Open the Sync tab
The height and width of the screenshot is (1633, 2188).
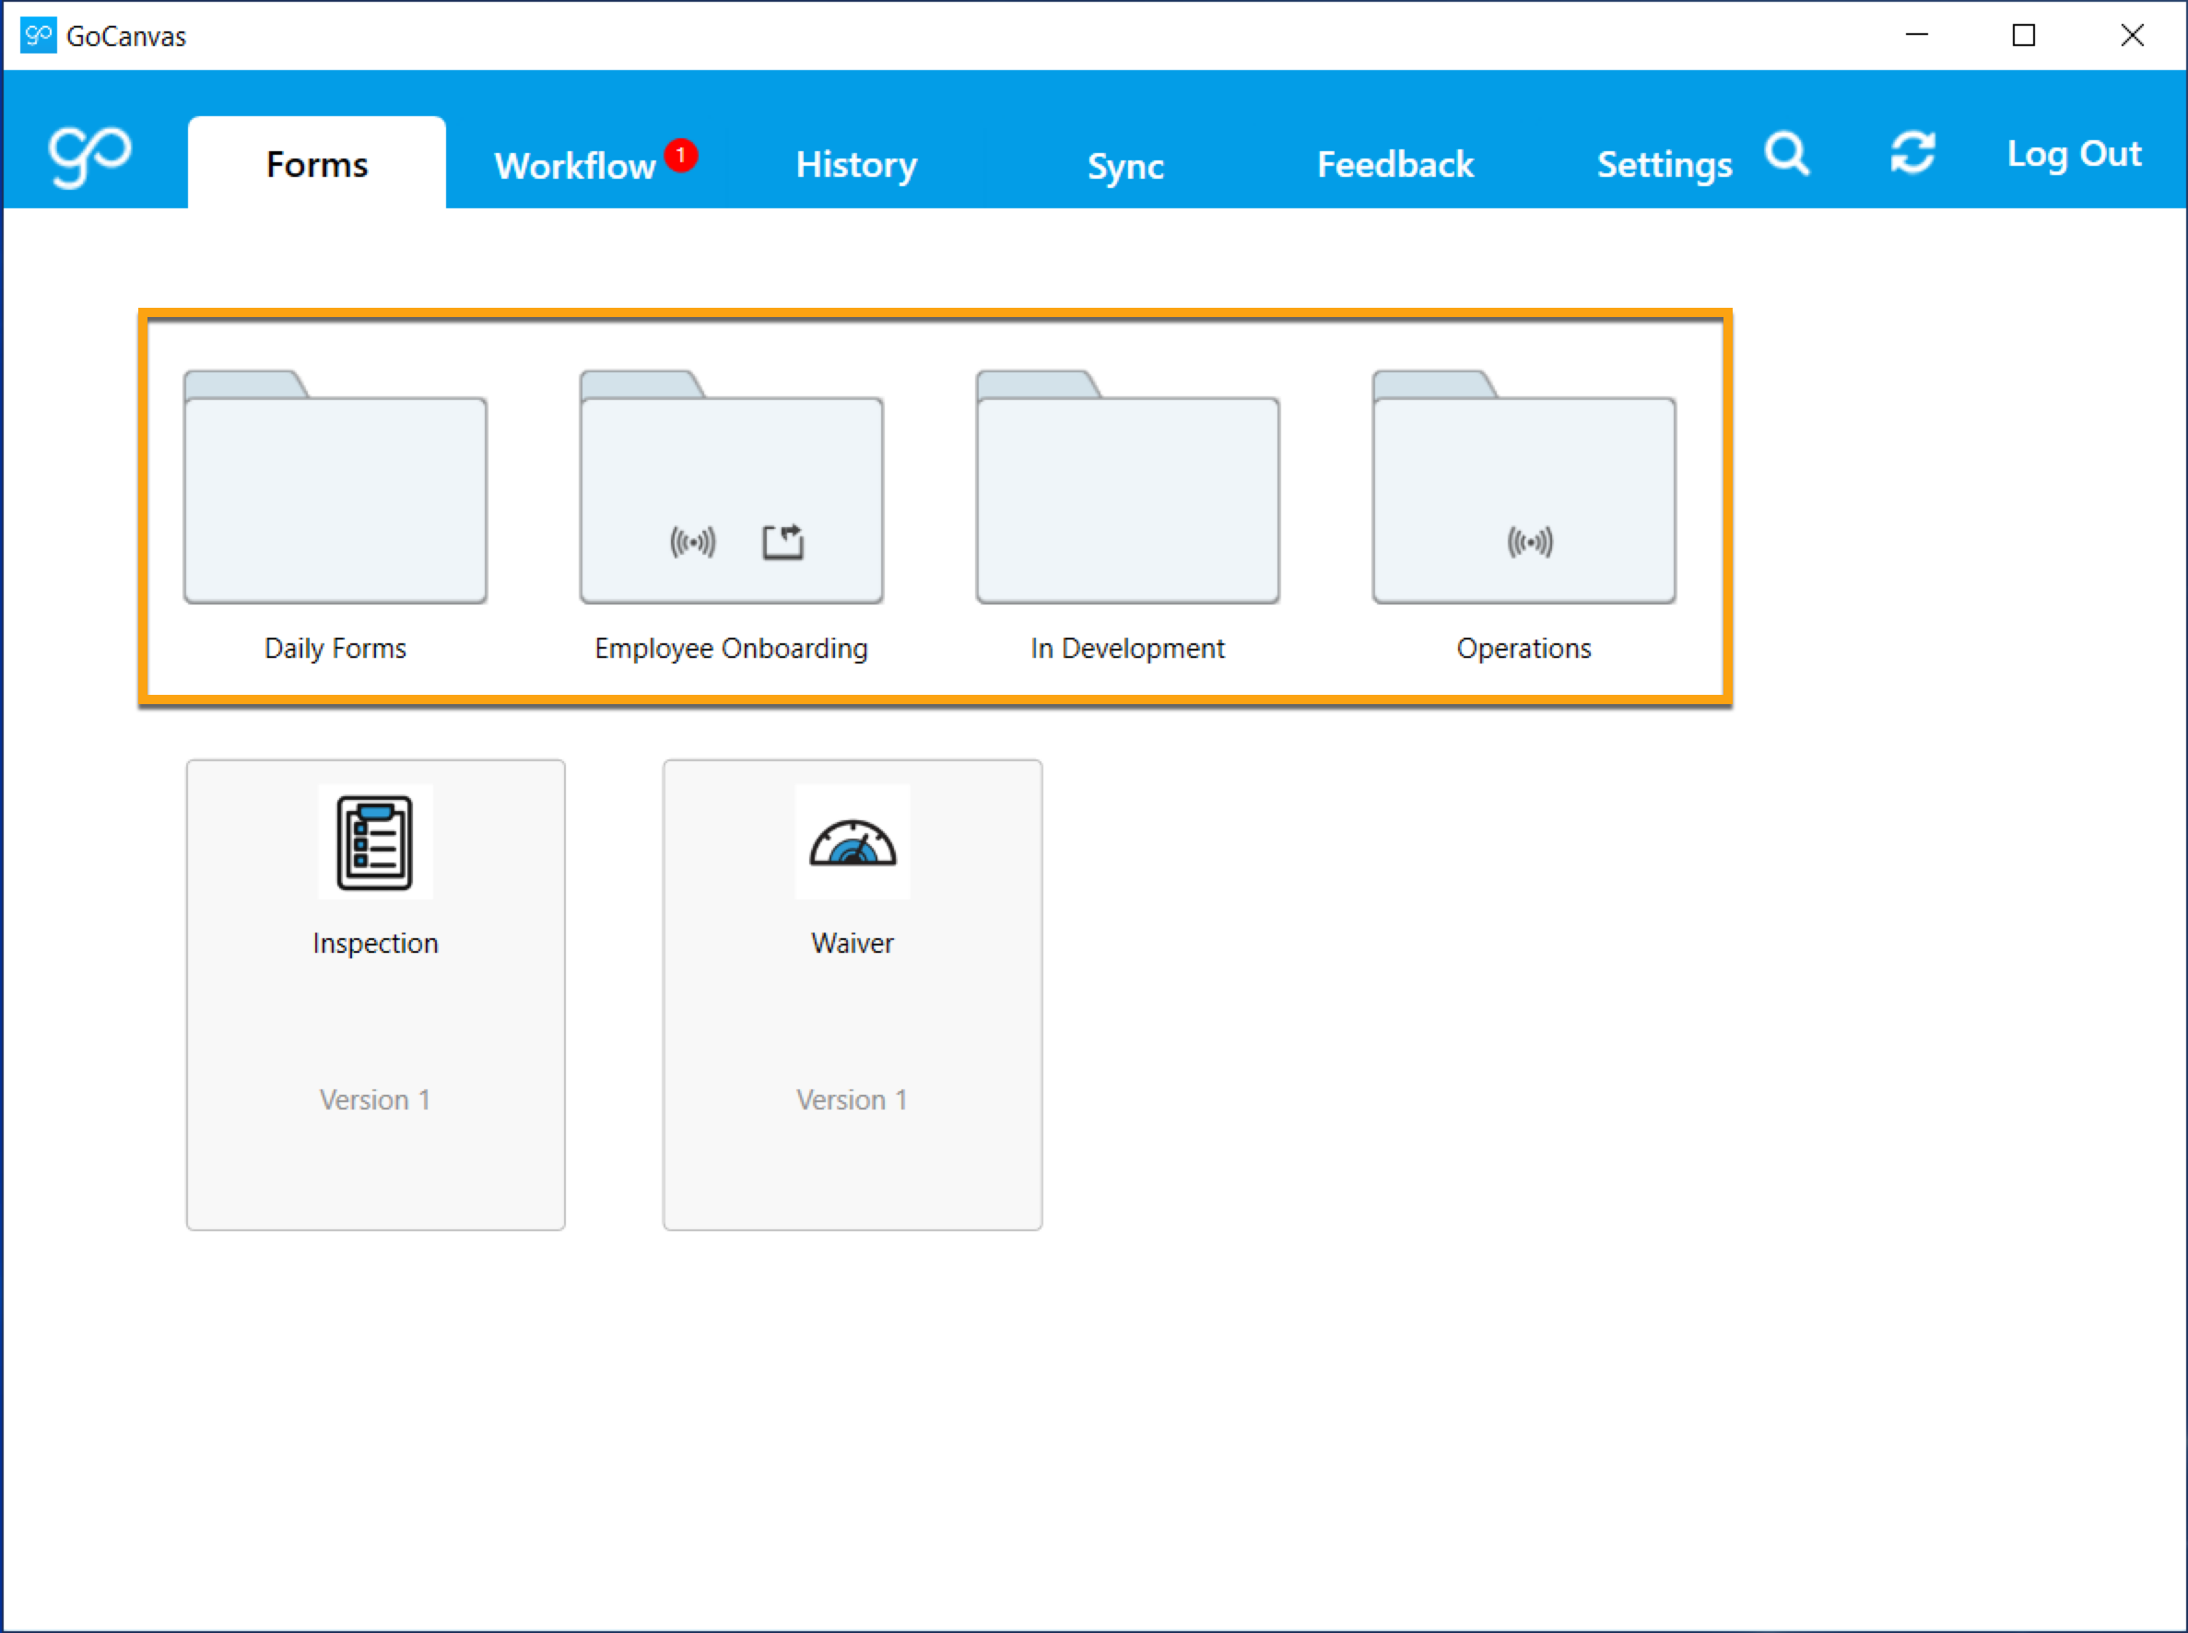coord(1125,166)
